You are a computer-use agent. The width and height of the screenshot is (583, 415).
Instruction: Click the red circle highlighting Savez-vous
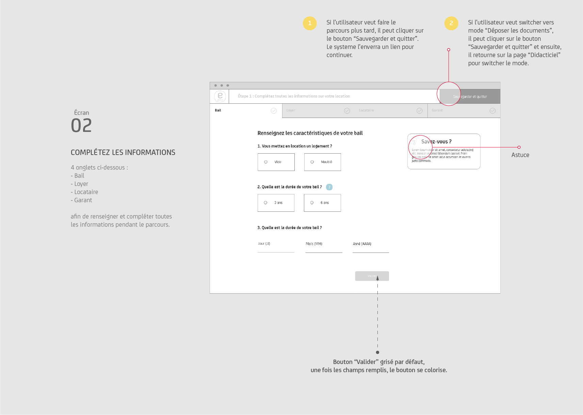421,147
